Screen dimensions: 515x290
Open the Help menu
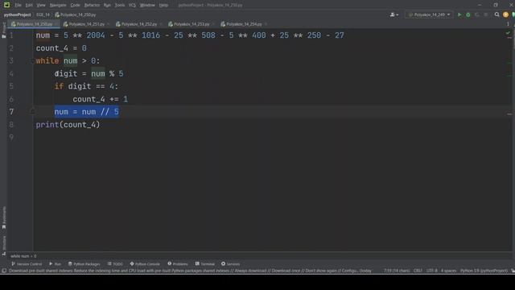pos(163,5)
